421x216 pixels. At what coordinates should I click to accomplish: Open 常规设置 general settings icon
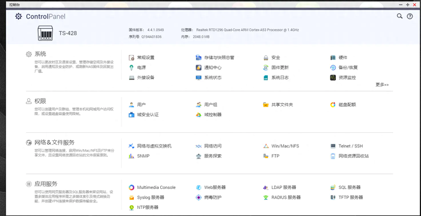(x=131, y=58)
